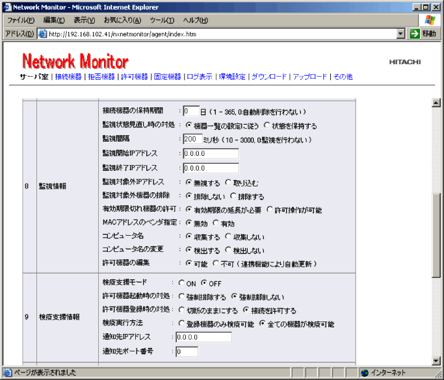Select 不可 for 許可機器の編集

(x=216, y=264)
